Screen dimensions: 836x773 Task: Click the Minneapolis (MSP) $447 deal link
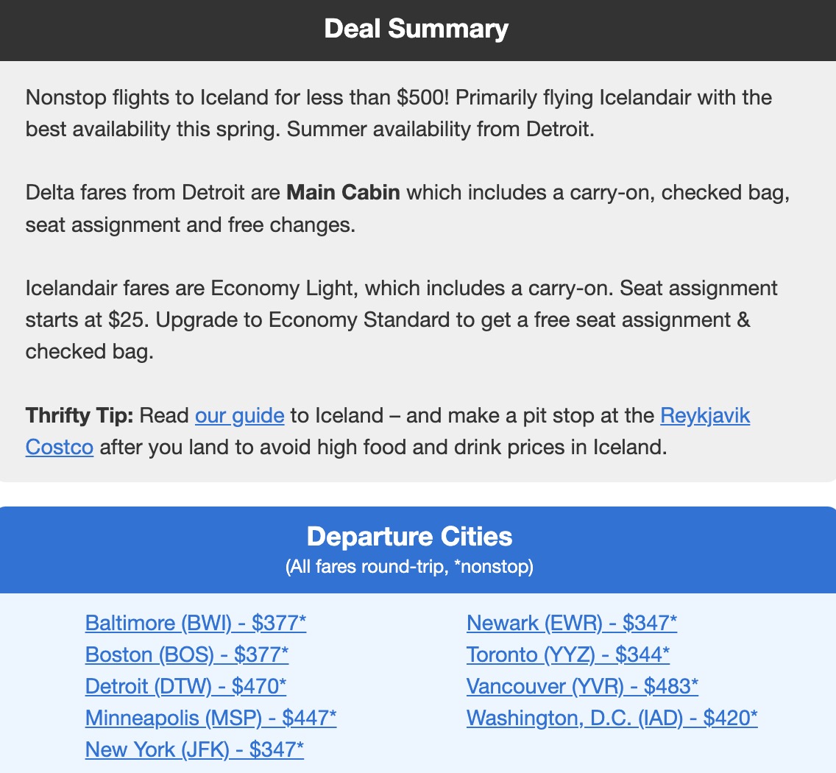pyautogui.click(x=210, y=718)
